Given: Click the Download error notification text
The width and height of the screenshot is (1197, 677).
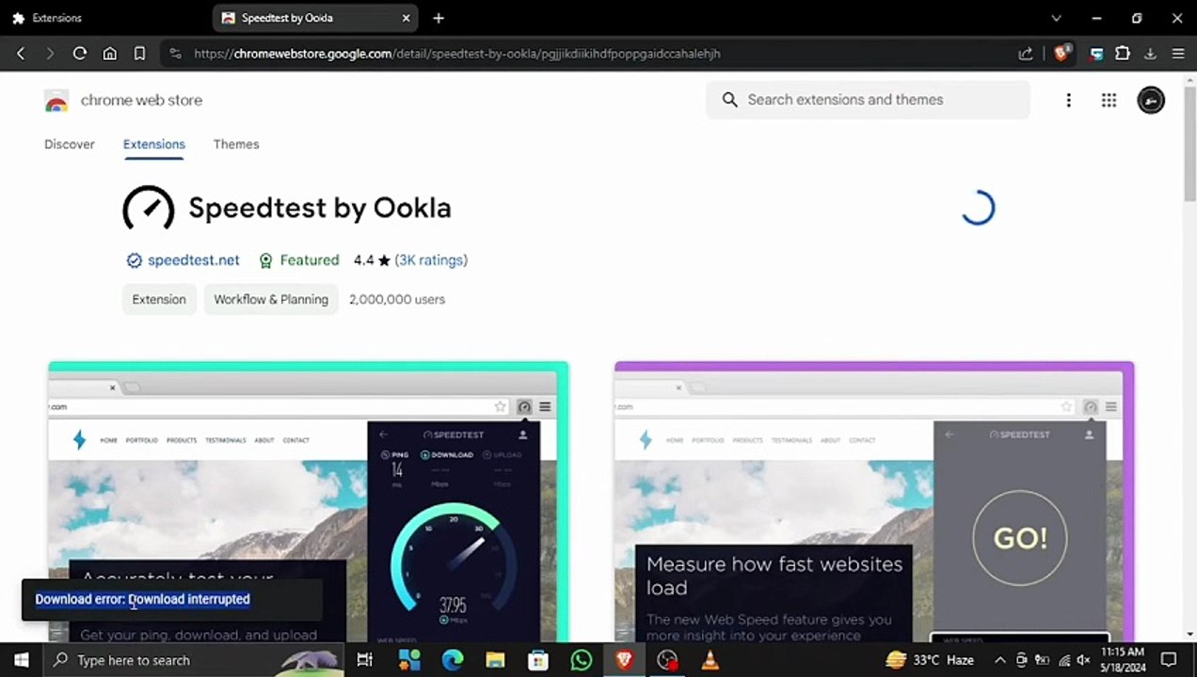Looking at the screenshot, I should [x=143, y=599].
